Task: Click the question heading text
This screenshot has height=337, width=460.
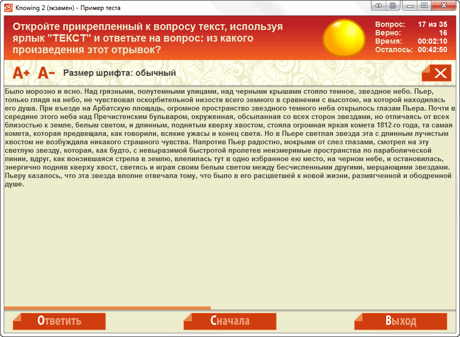Action: pyautogui.click(x=148, y=38)
